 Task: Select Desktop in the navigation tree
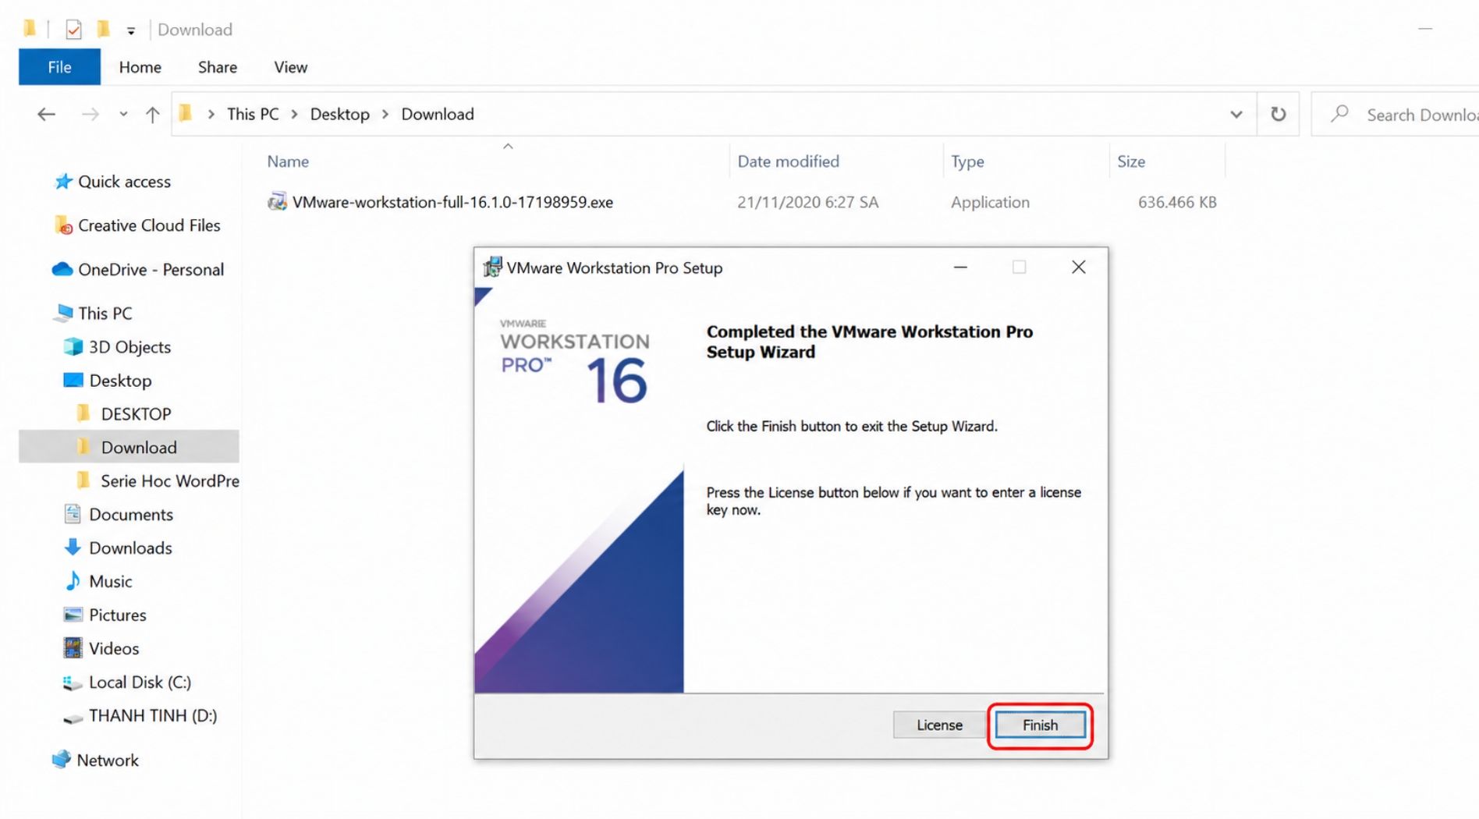(120, 381)
